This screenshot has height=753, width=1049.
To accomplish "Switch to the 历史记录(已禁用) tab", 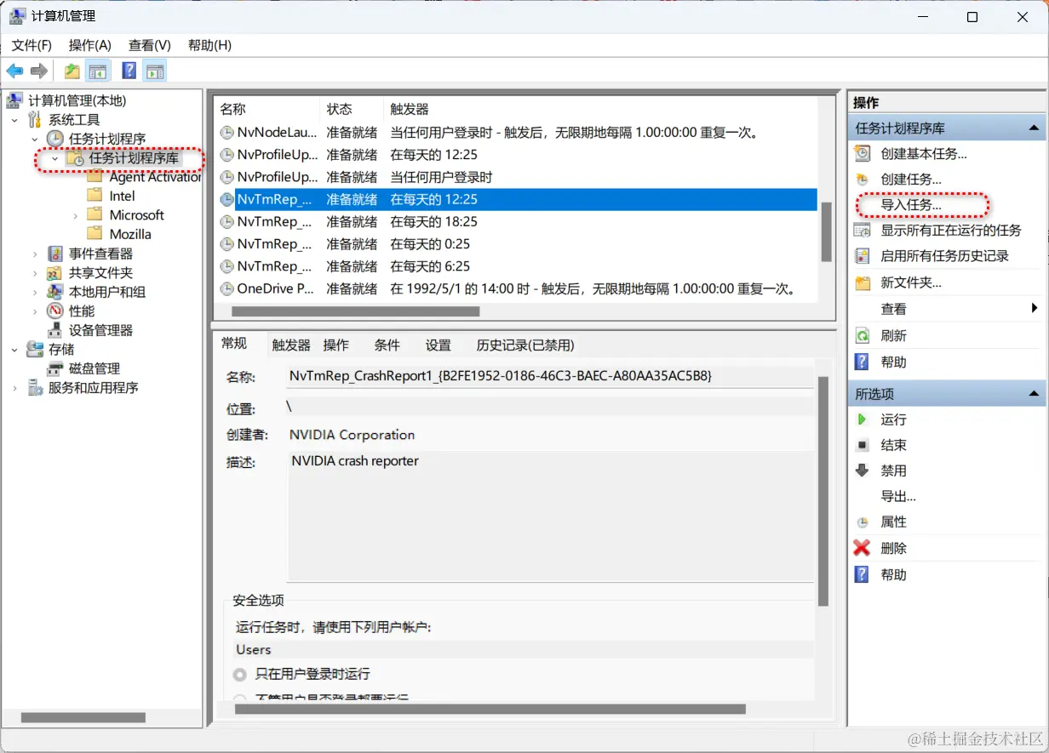I will pos(525,345).
